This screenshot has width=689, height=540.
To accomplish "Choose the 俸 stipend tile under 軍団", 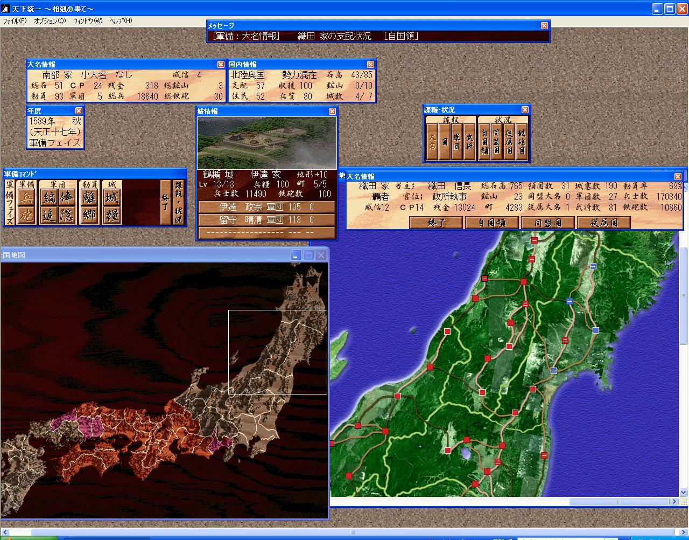I will (x=67, y=197).
